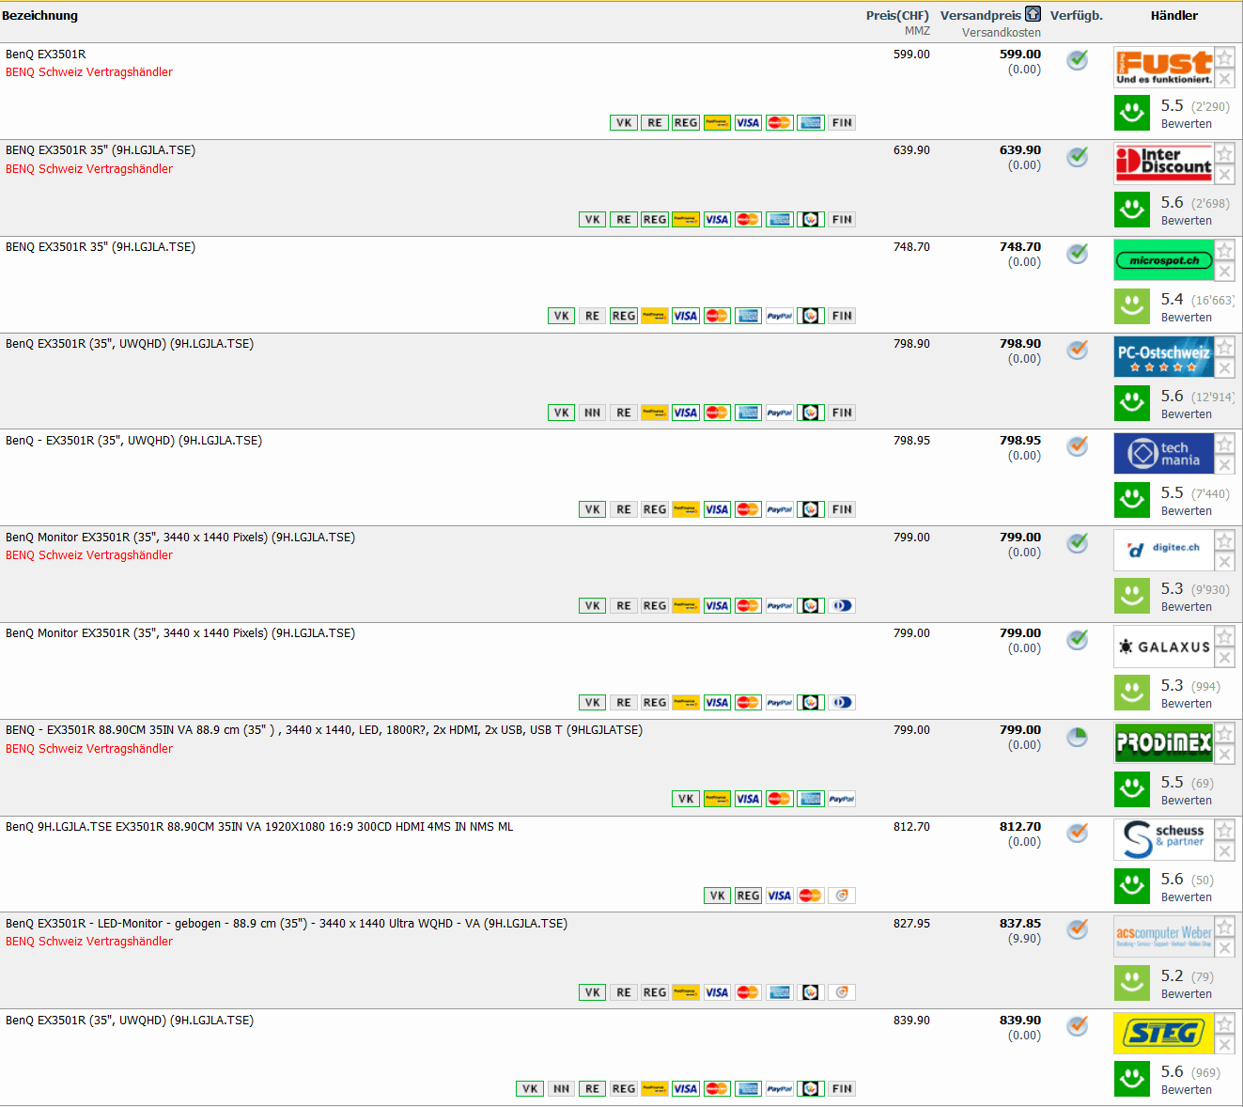This screenshot has height=1107, width=1243.
Task: Click the techmania dealer logo
Action: 1163,454
